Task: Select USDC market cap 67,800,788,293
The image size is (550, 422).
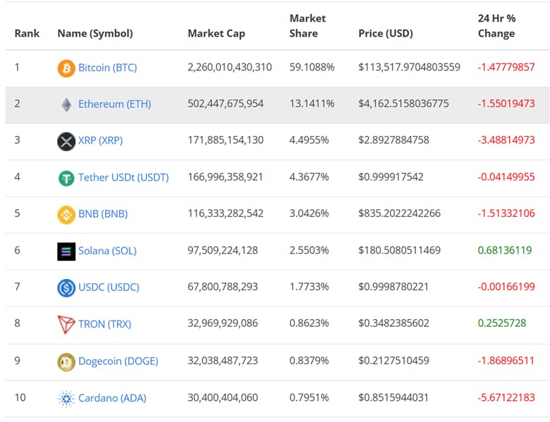Action: click(223, 287)
